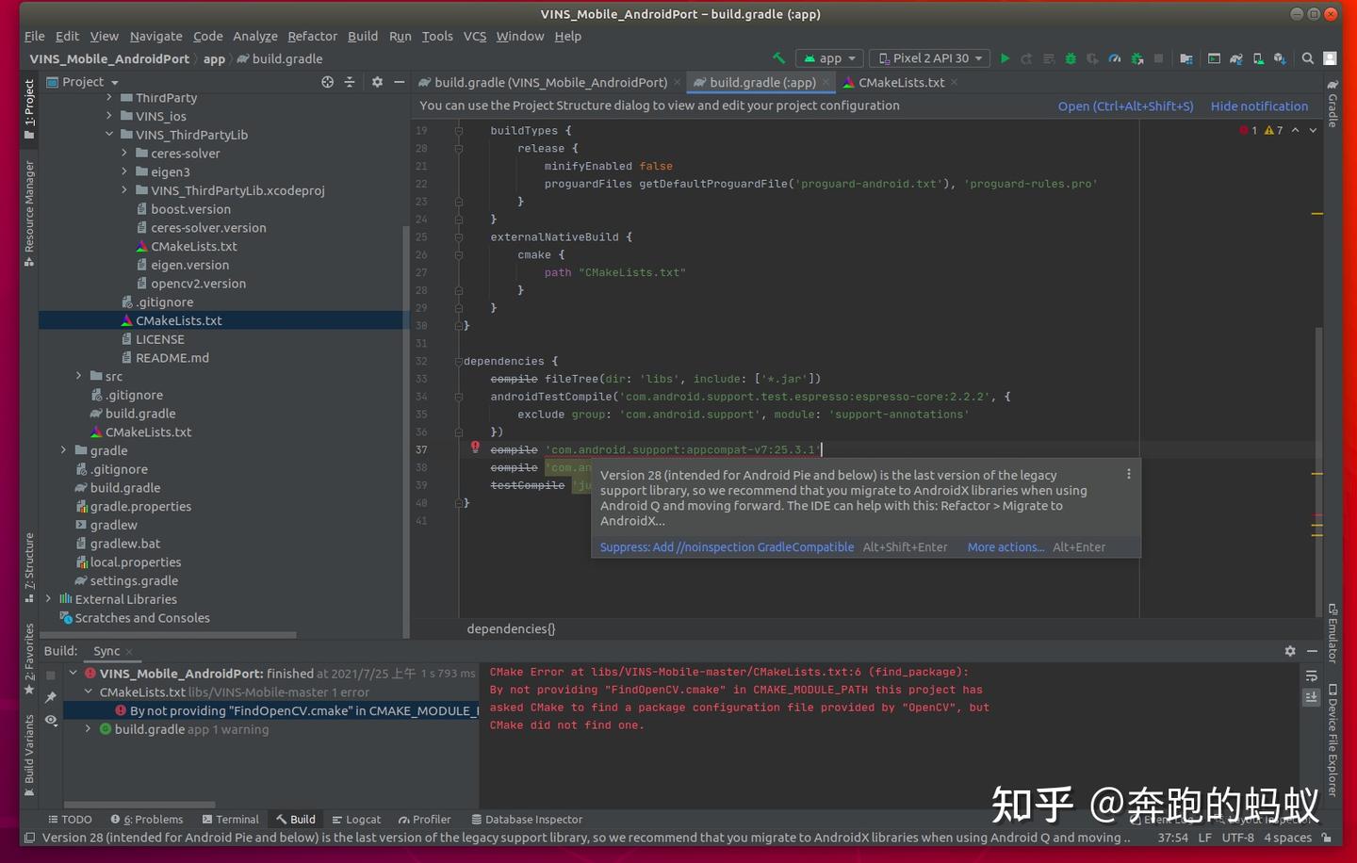1357x863 pixels.
Task: Toggle soft-wrap icon in build output
Action: coord(1312,676)
